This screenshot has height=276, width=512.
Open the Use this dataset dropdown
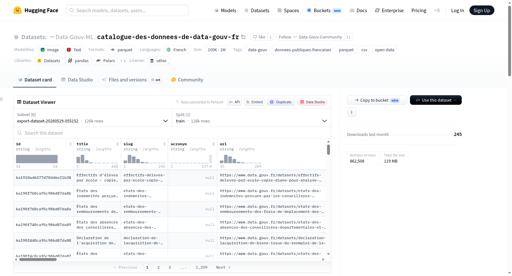436,100
